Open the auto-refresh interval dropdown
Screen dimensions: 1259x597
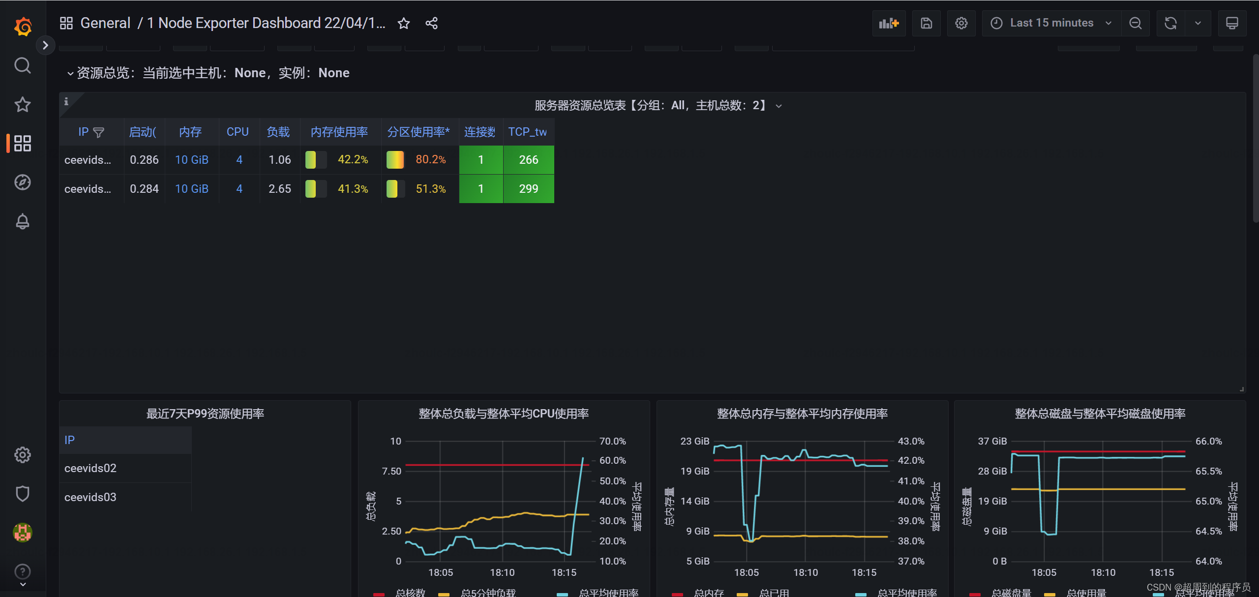tap(1198, 23)
